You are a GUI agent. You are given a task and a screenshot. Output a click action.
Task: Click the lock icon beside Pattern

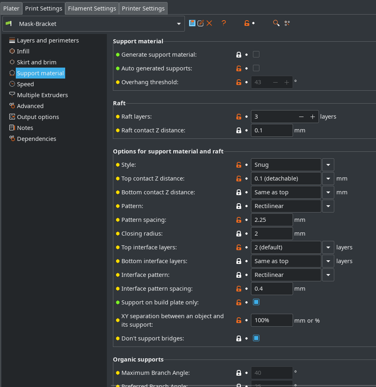pyautogui.click(x=238, y=206)
